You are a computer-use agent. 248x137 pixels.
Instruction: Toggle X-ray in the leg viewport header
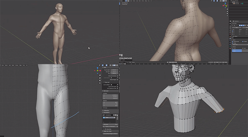point(110,65)
